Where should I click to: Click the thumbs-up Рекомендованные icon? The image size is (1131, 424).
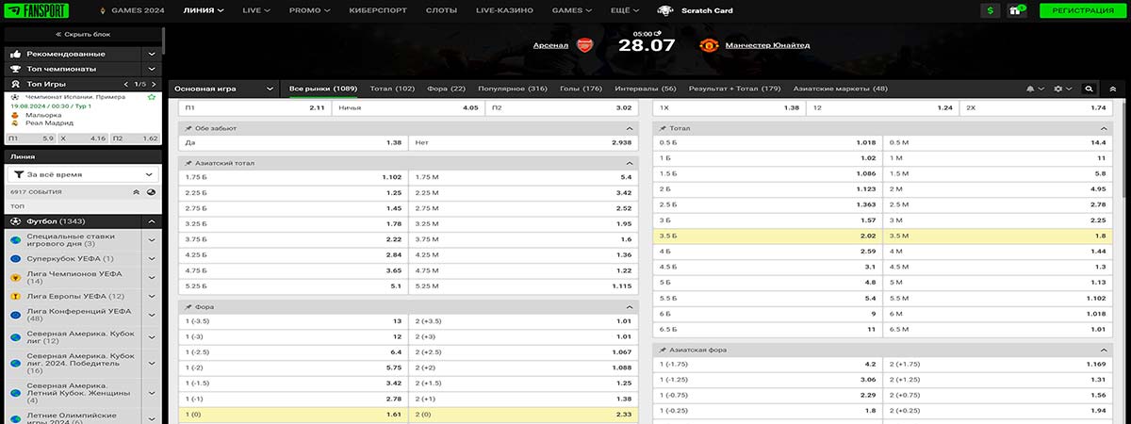click(16, 54)
